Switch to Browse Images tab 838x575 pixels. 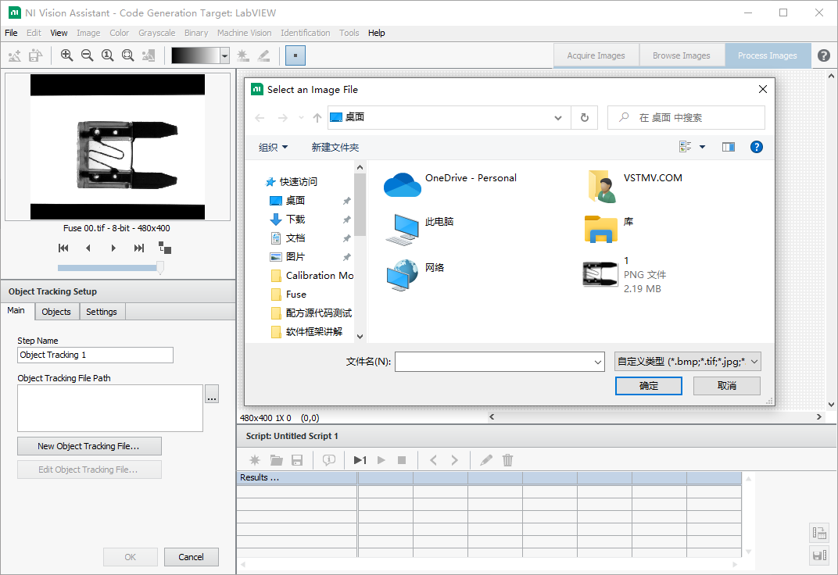point(682,55)
